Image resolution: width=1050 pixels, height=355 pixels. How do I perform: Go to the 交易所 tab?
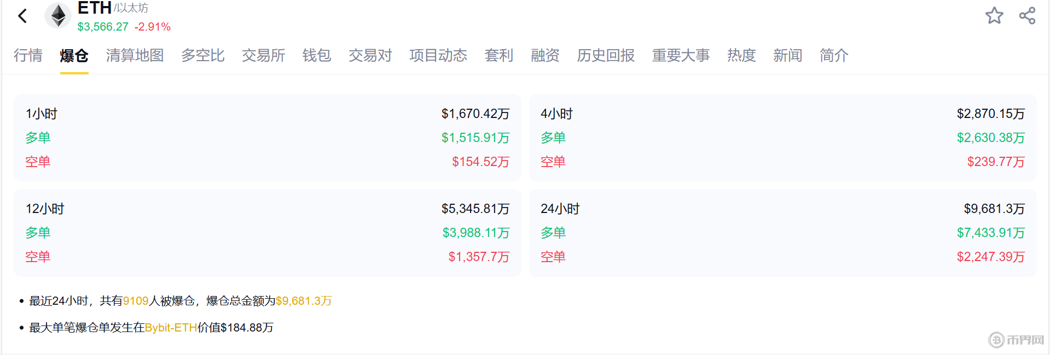coord(263,55)
